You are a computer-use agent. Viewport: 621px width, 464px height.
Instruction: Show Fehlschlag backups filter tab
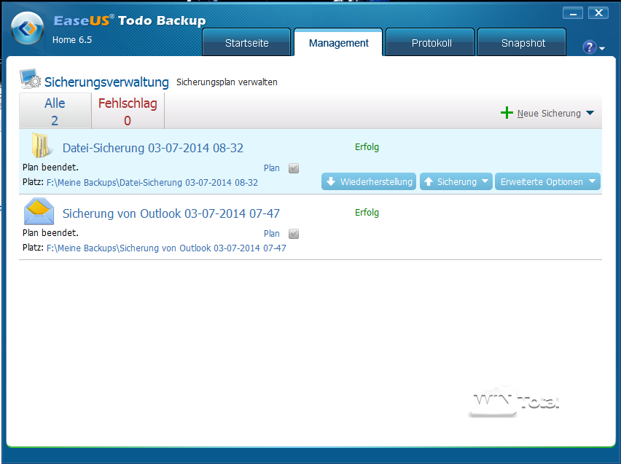[x=128, y=111]
